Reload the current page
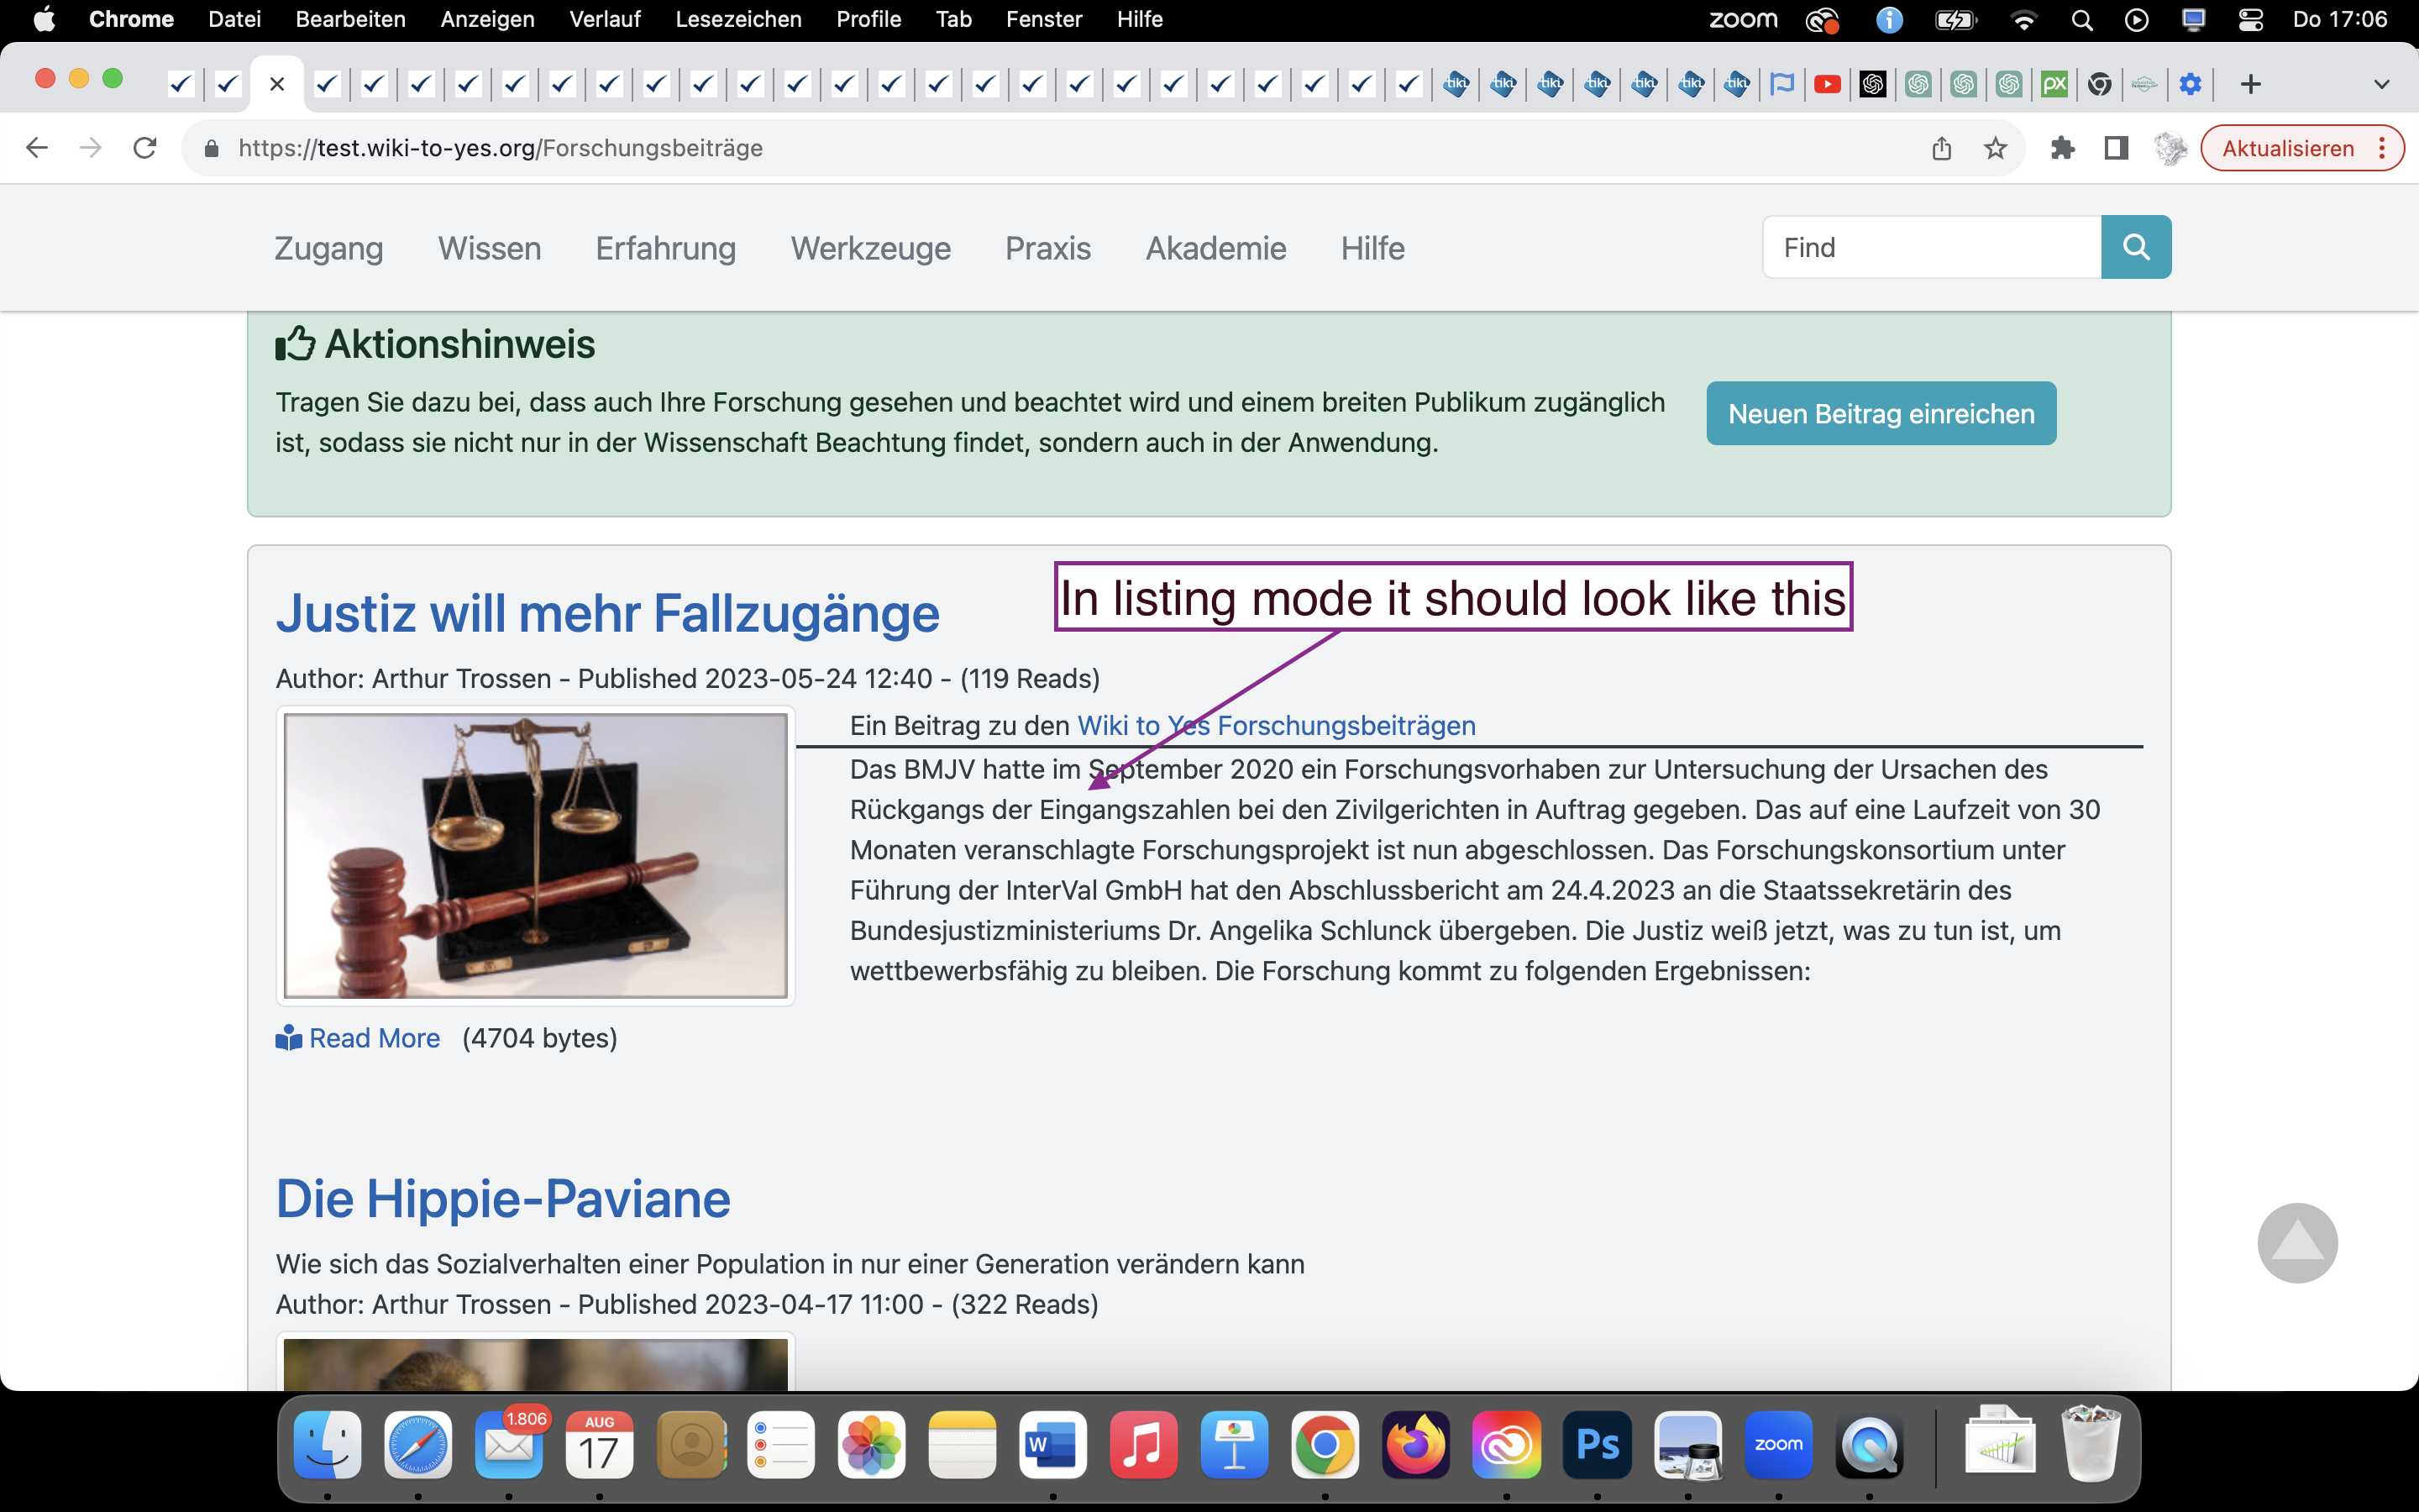Screen dimensions: 2419x1512 (145, 148)
